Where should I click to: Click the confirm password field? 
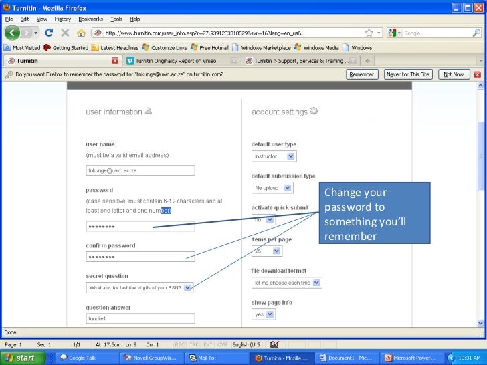(140, 257)
